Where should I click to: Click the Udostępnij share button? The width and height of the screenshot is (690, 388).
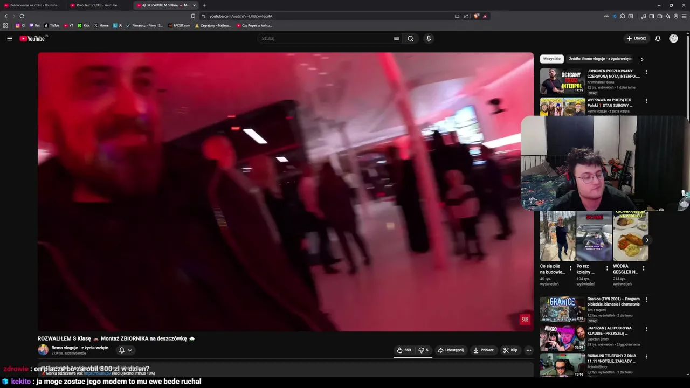[x=451, y=350]
